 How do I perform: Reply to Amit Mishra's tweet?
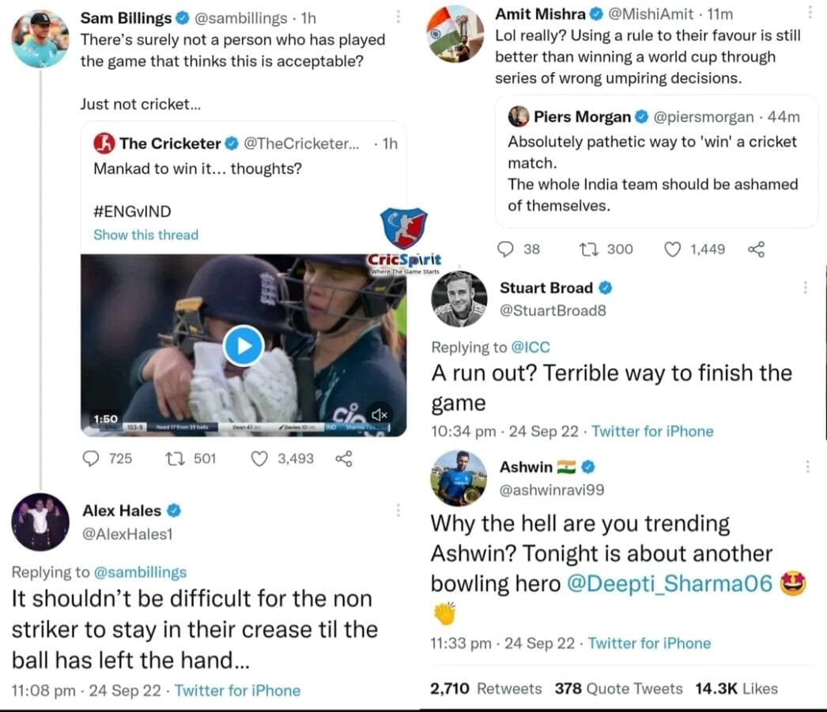(x=505, y=248)
